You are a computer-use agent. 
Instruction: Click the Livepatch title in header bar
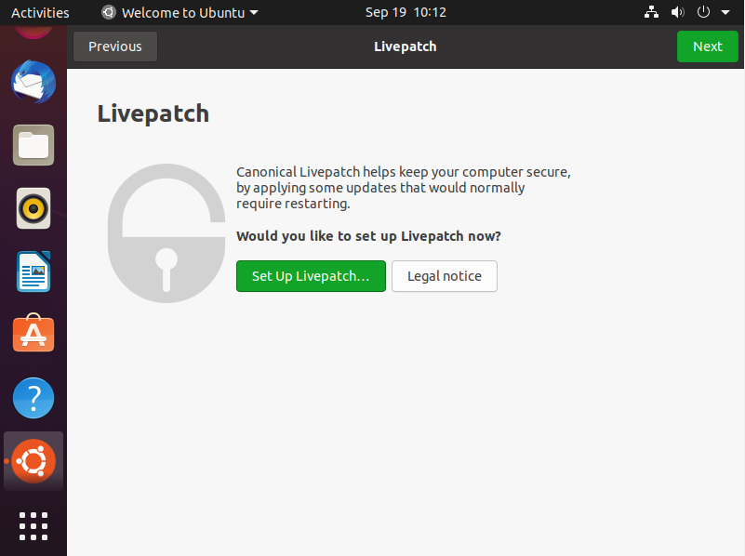click(406, 46)
